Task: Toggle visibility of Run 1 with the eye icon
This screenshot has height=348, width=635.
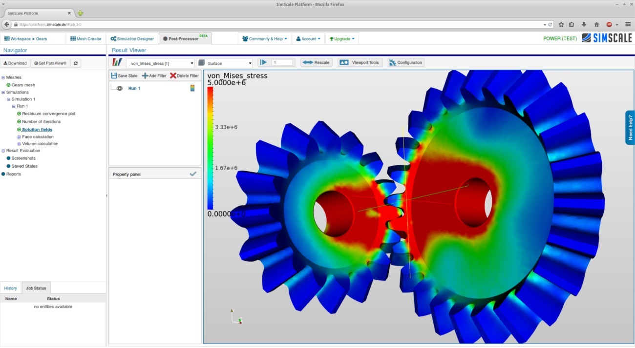Action: coord(120,88)
